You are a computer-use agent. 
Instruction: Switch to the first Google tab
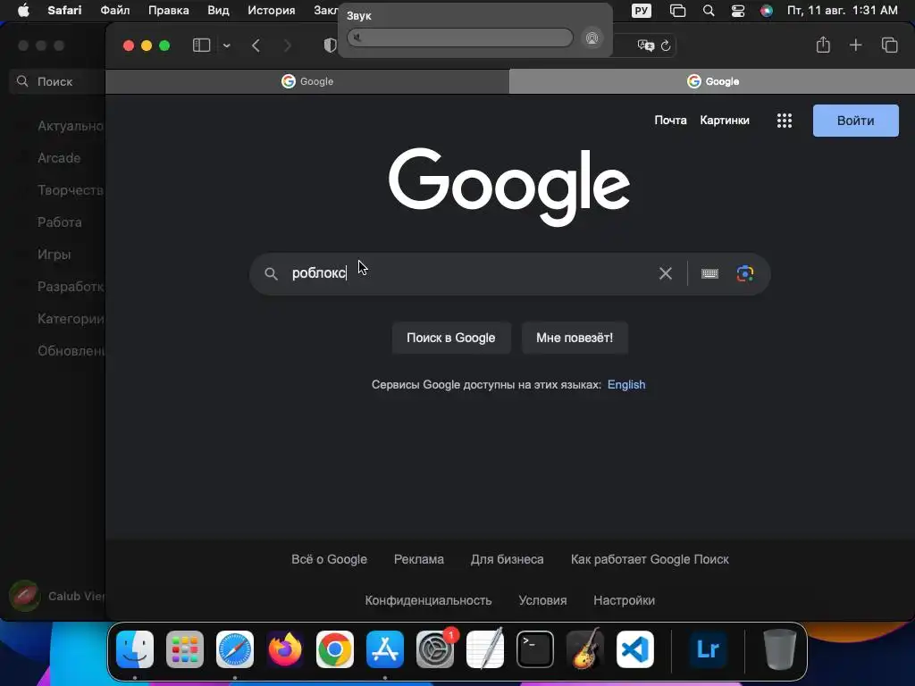tap(307, 81)
